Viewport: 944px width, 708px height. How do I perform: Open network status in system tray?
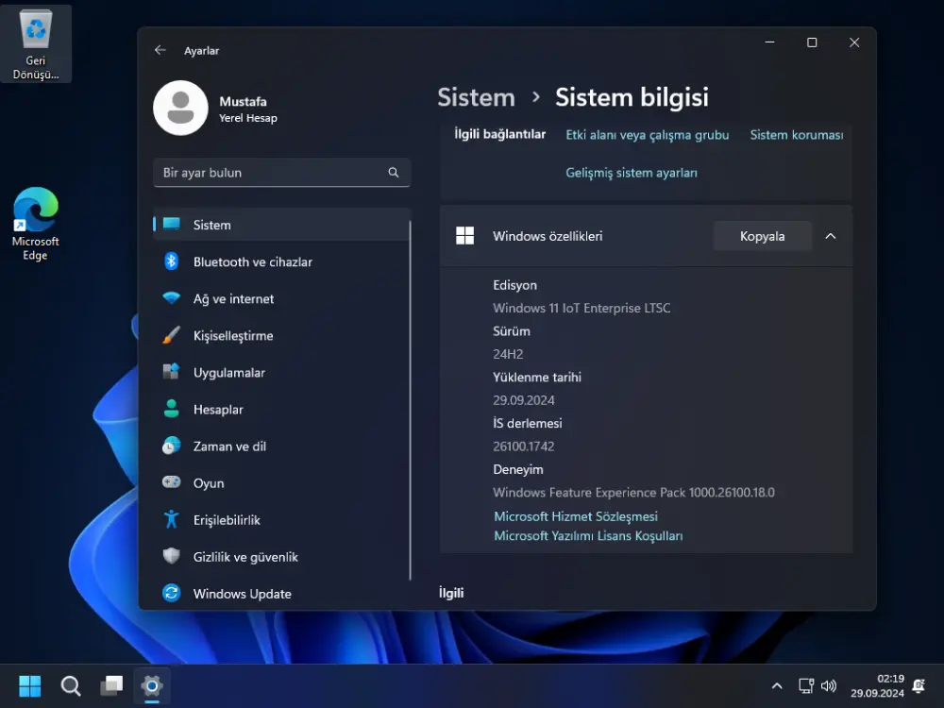tap(806, 685)
